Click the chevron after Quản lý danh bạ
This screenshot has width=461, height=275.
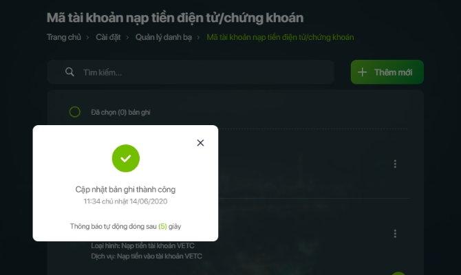199,38
